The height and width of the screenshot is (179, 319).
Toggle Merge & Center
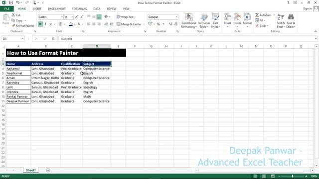(x=129, y=24)
